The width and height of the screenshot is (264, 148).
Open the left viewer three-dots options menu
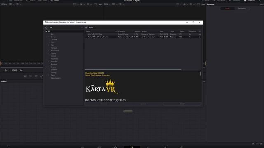[101, 5]
